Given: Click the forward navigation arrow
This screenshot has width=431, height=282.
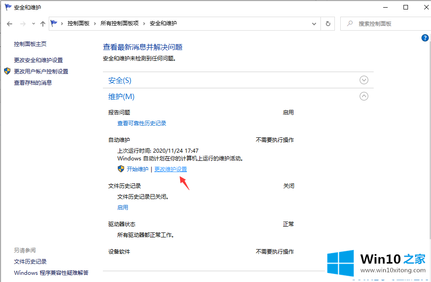Looking at the screenshot, I should tap(23, 24).
